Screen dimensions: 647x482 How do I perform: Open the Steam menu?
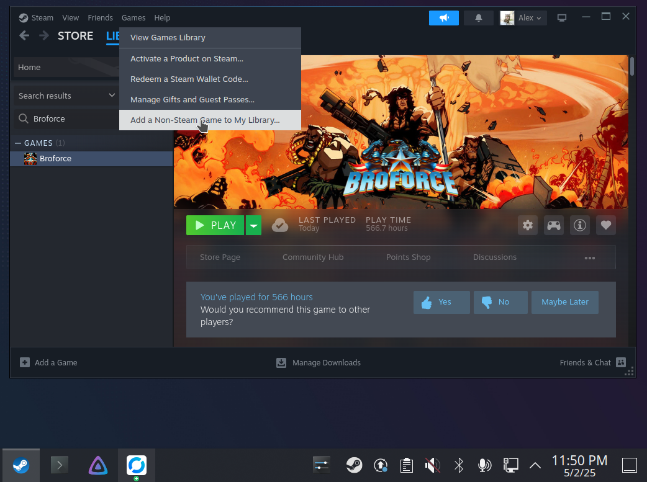[x=42, y=18]
